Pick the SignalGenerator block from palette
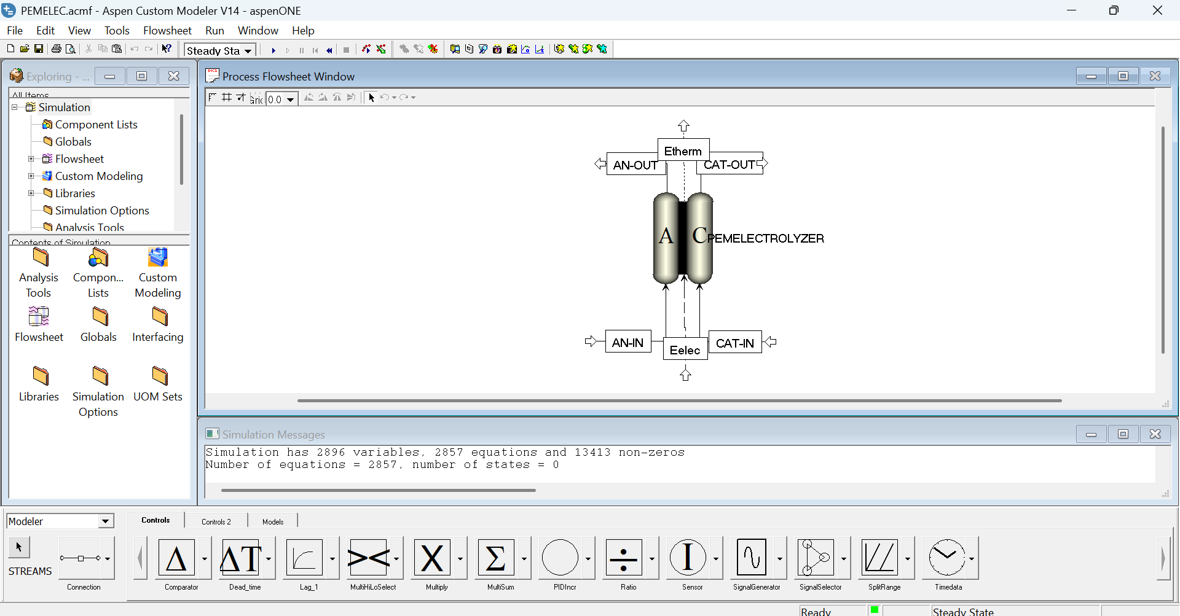The width and height of the screenshot is (1180, 616). click(x=751, y=558)
